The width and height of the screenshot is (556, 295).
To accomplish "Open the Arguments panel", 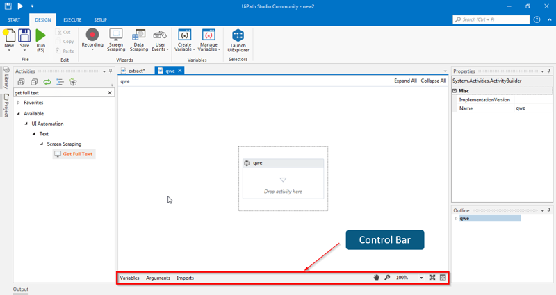I will (x=158, y=278).
